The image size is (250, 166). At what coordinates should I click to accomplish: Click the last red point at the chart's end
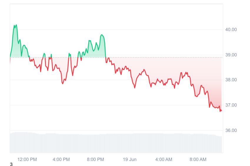coord(221,111)
